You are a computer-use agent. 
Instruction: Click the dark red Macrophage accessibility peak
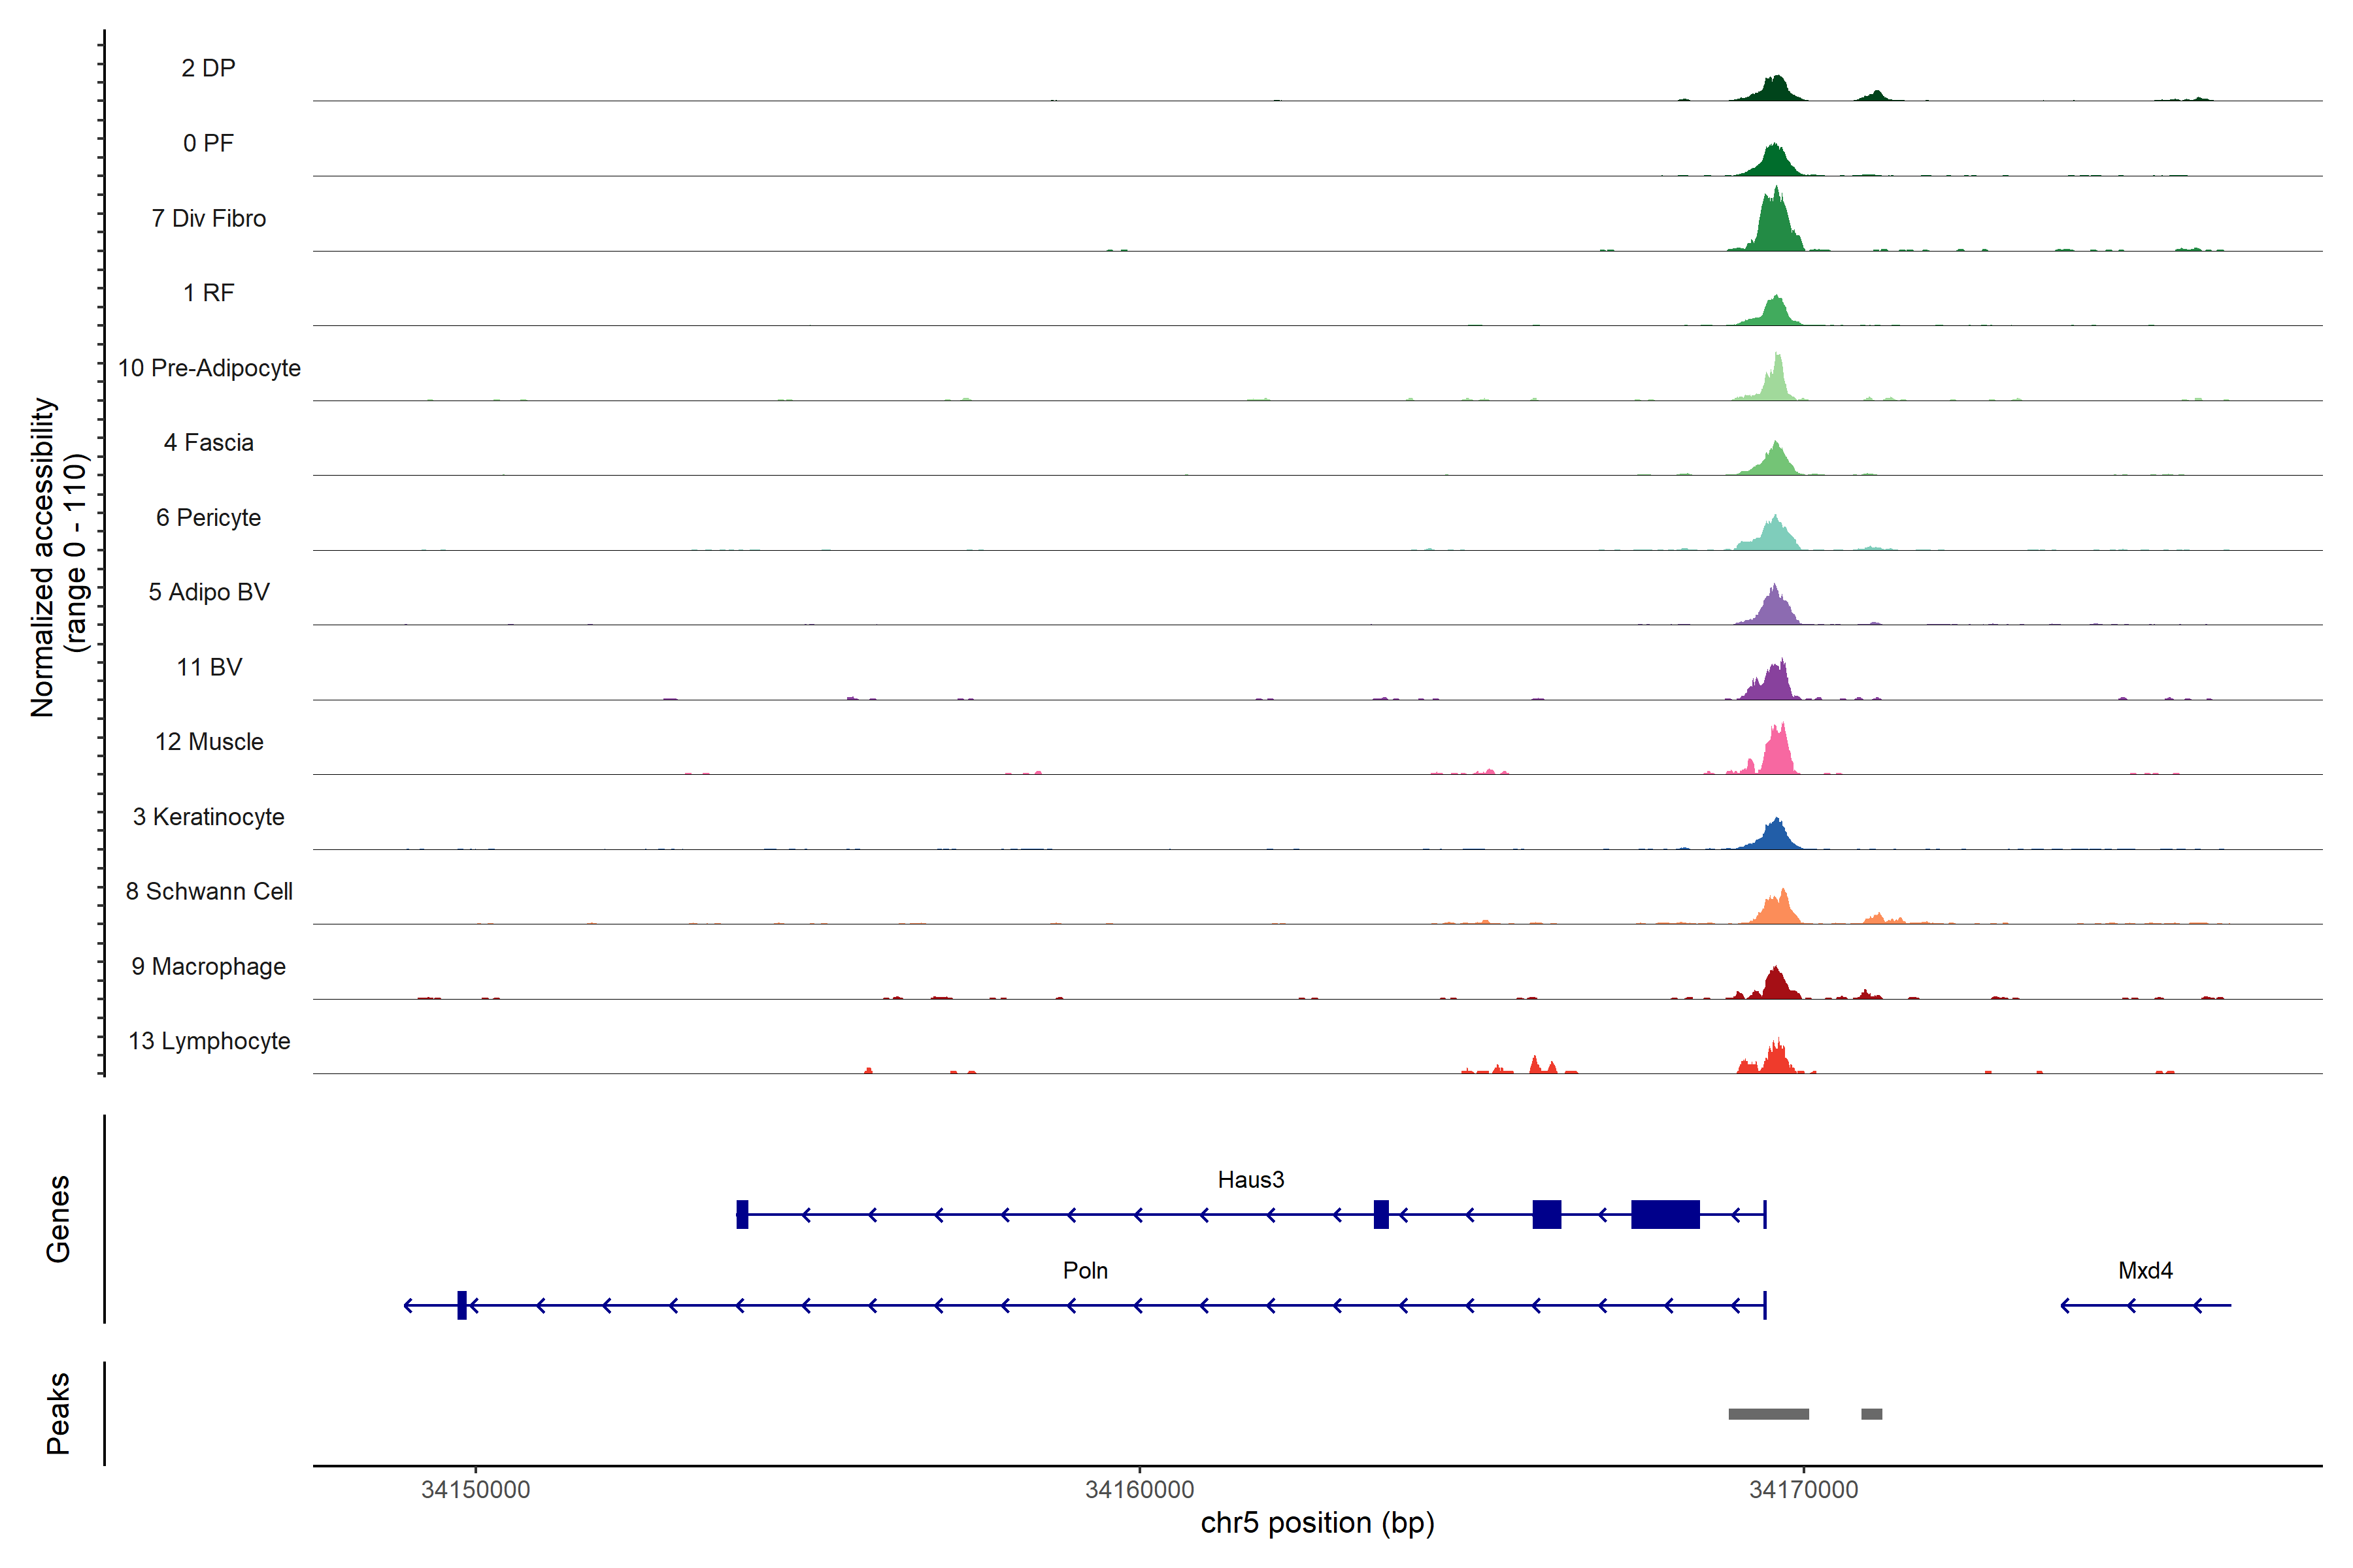point(1776,985)
